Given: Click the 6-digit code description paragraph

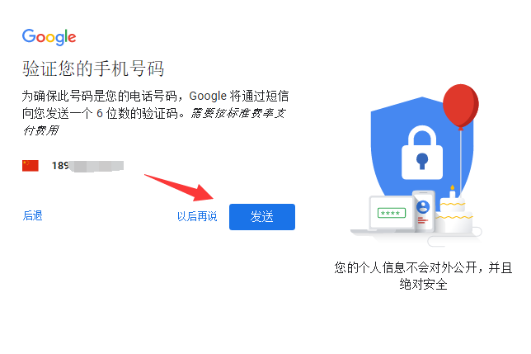Looking at the screenshot, I should pyautogui.click(x=155, y=113).
